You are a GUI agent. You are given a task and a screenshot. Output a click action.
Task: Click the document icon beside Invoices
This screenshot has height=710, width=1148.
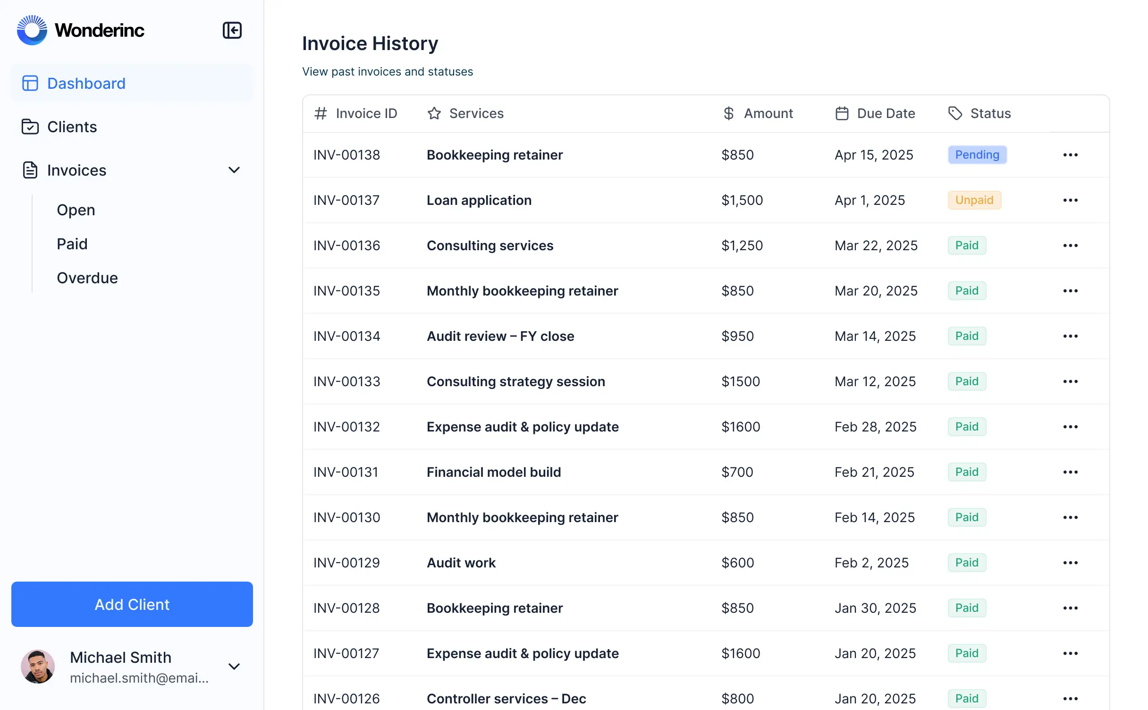pos(30,170)
